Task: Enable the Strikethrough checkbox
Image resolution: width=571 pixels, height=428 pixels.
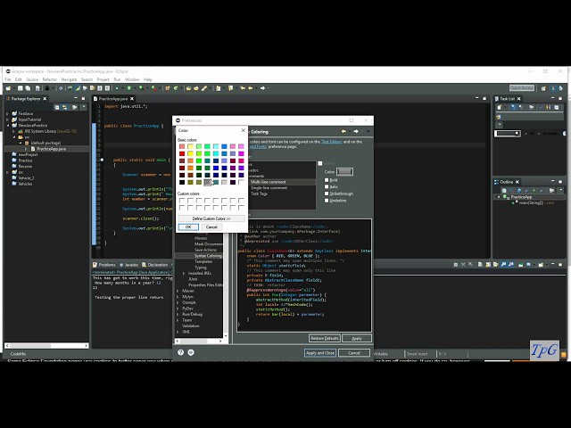Action: pyautogui.click(x=327, y=193)
